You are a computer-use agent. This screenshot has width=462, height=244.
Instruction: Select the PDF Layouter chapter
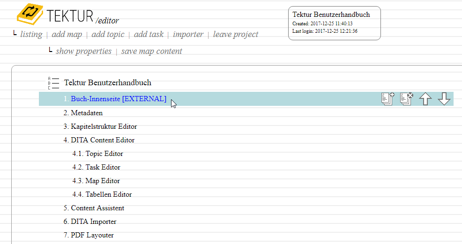92,235
